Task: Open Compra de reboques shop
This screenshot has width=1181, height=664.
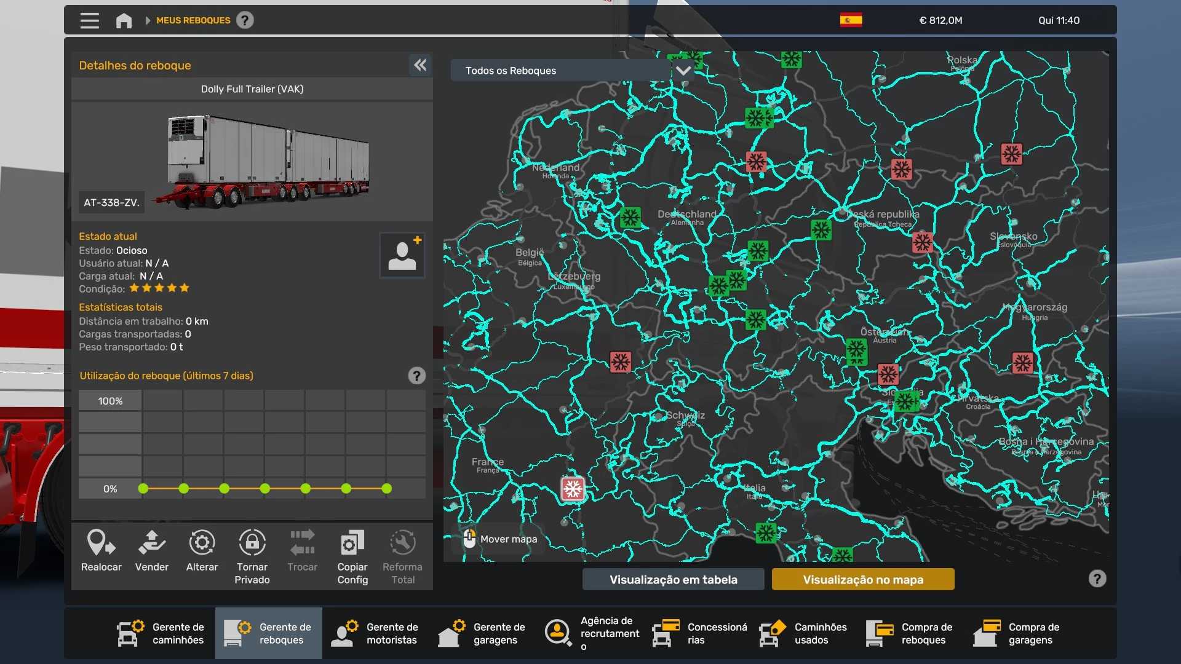Action: click(910, 633)
